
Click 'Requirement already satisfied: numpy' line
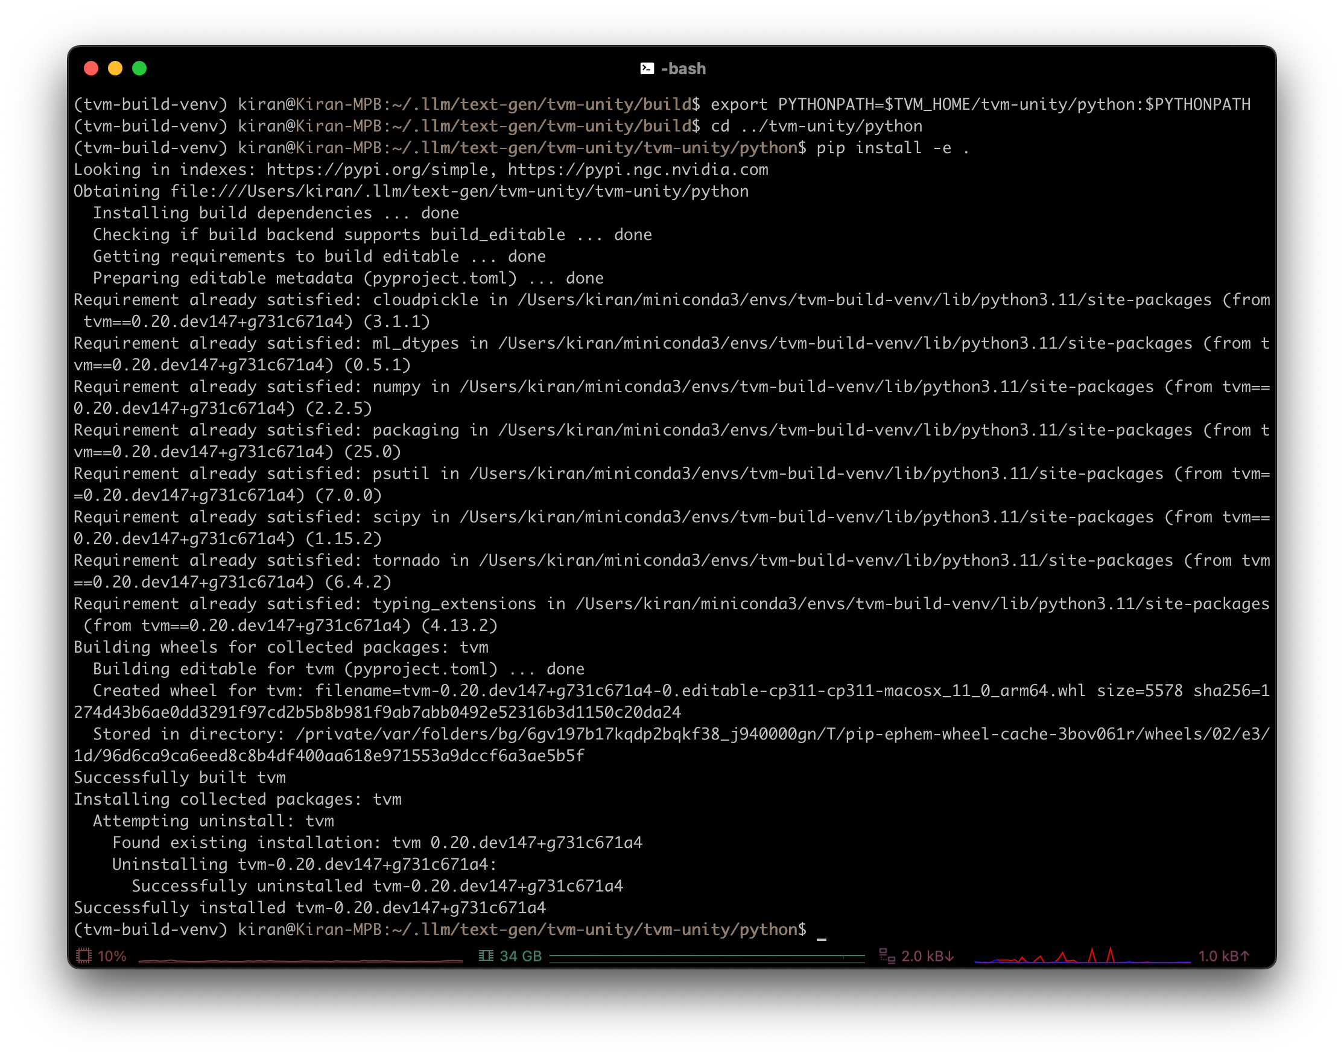[x=672, y=387]
